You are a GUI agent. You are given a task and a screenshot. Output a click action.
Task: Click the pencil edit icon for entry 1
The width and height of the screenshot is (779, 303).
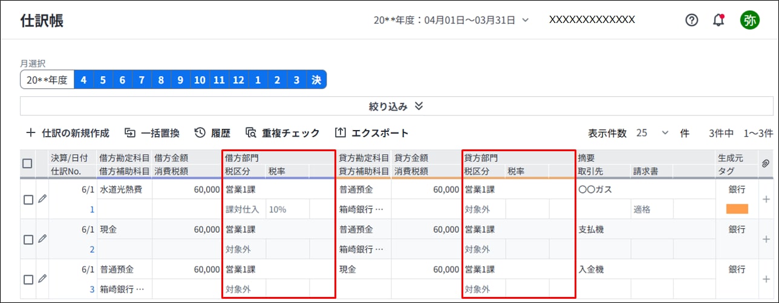coord(42,198)
